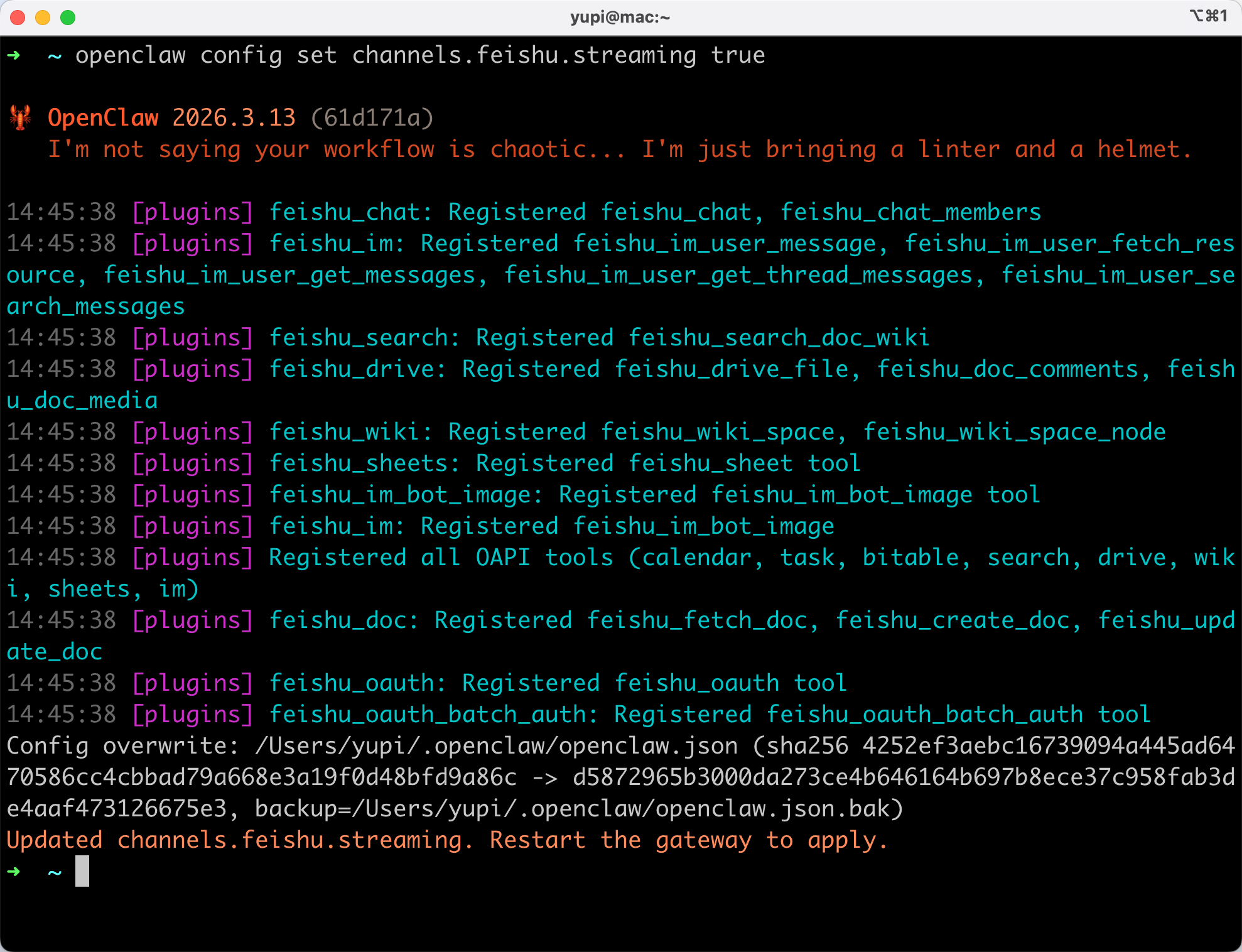Viewport: 1242px width, 952px height.
Task: Click the /Users/yupi/.openclaw/openclaw.json config path
Action: pos(496,746)
